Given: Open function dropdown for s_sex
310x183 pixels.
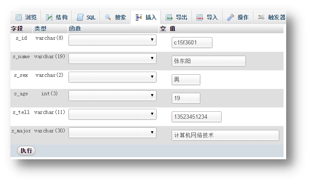Looking at the screenshot, I should [112, 77].
